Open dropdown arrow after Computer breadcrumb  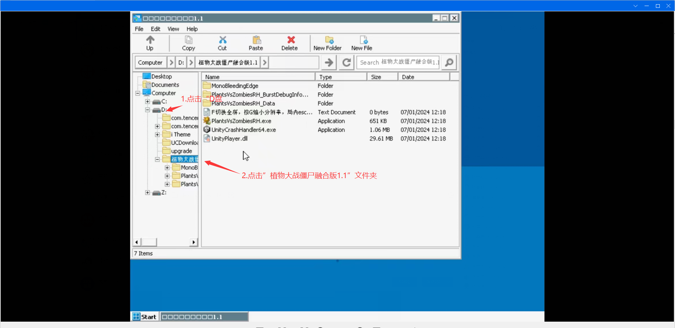171,63
